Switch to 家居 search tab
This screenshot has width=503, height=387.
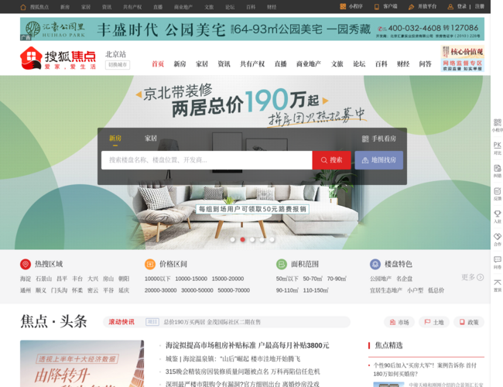[150, 139]
